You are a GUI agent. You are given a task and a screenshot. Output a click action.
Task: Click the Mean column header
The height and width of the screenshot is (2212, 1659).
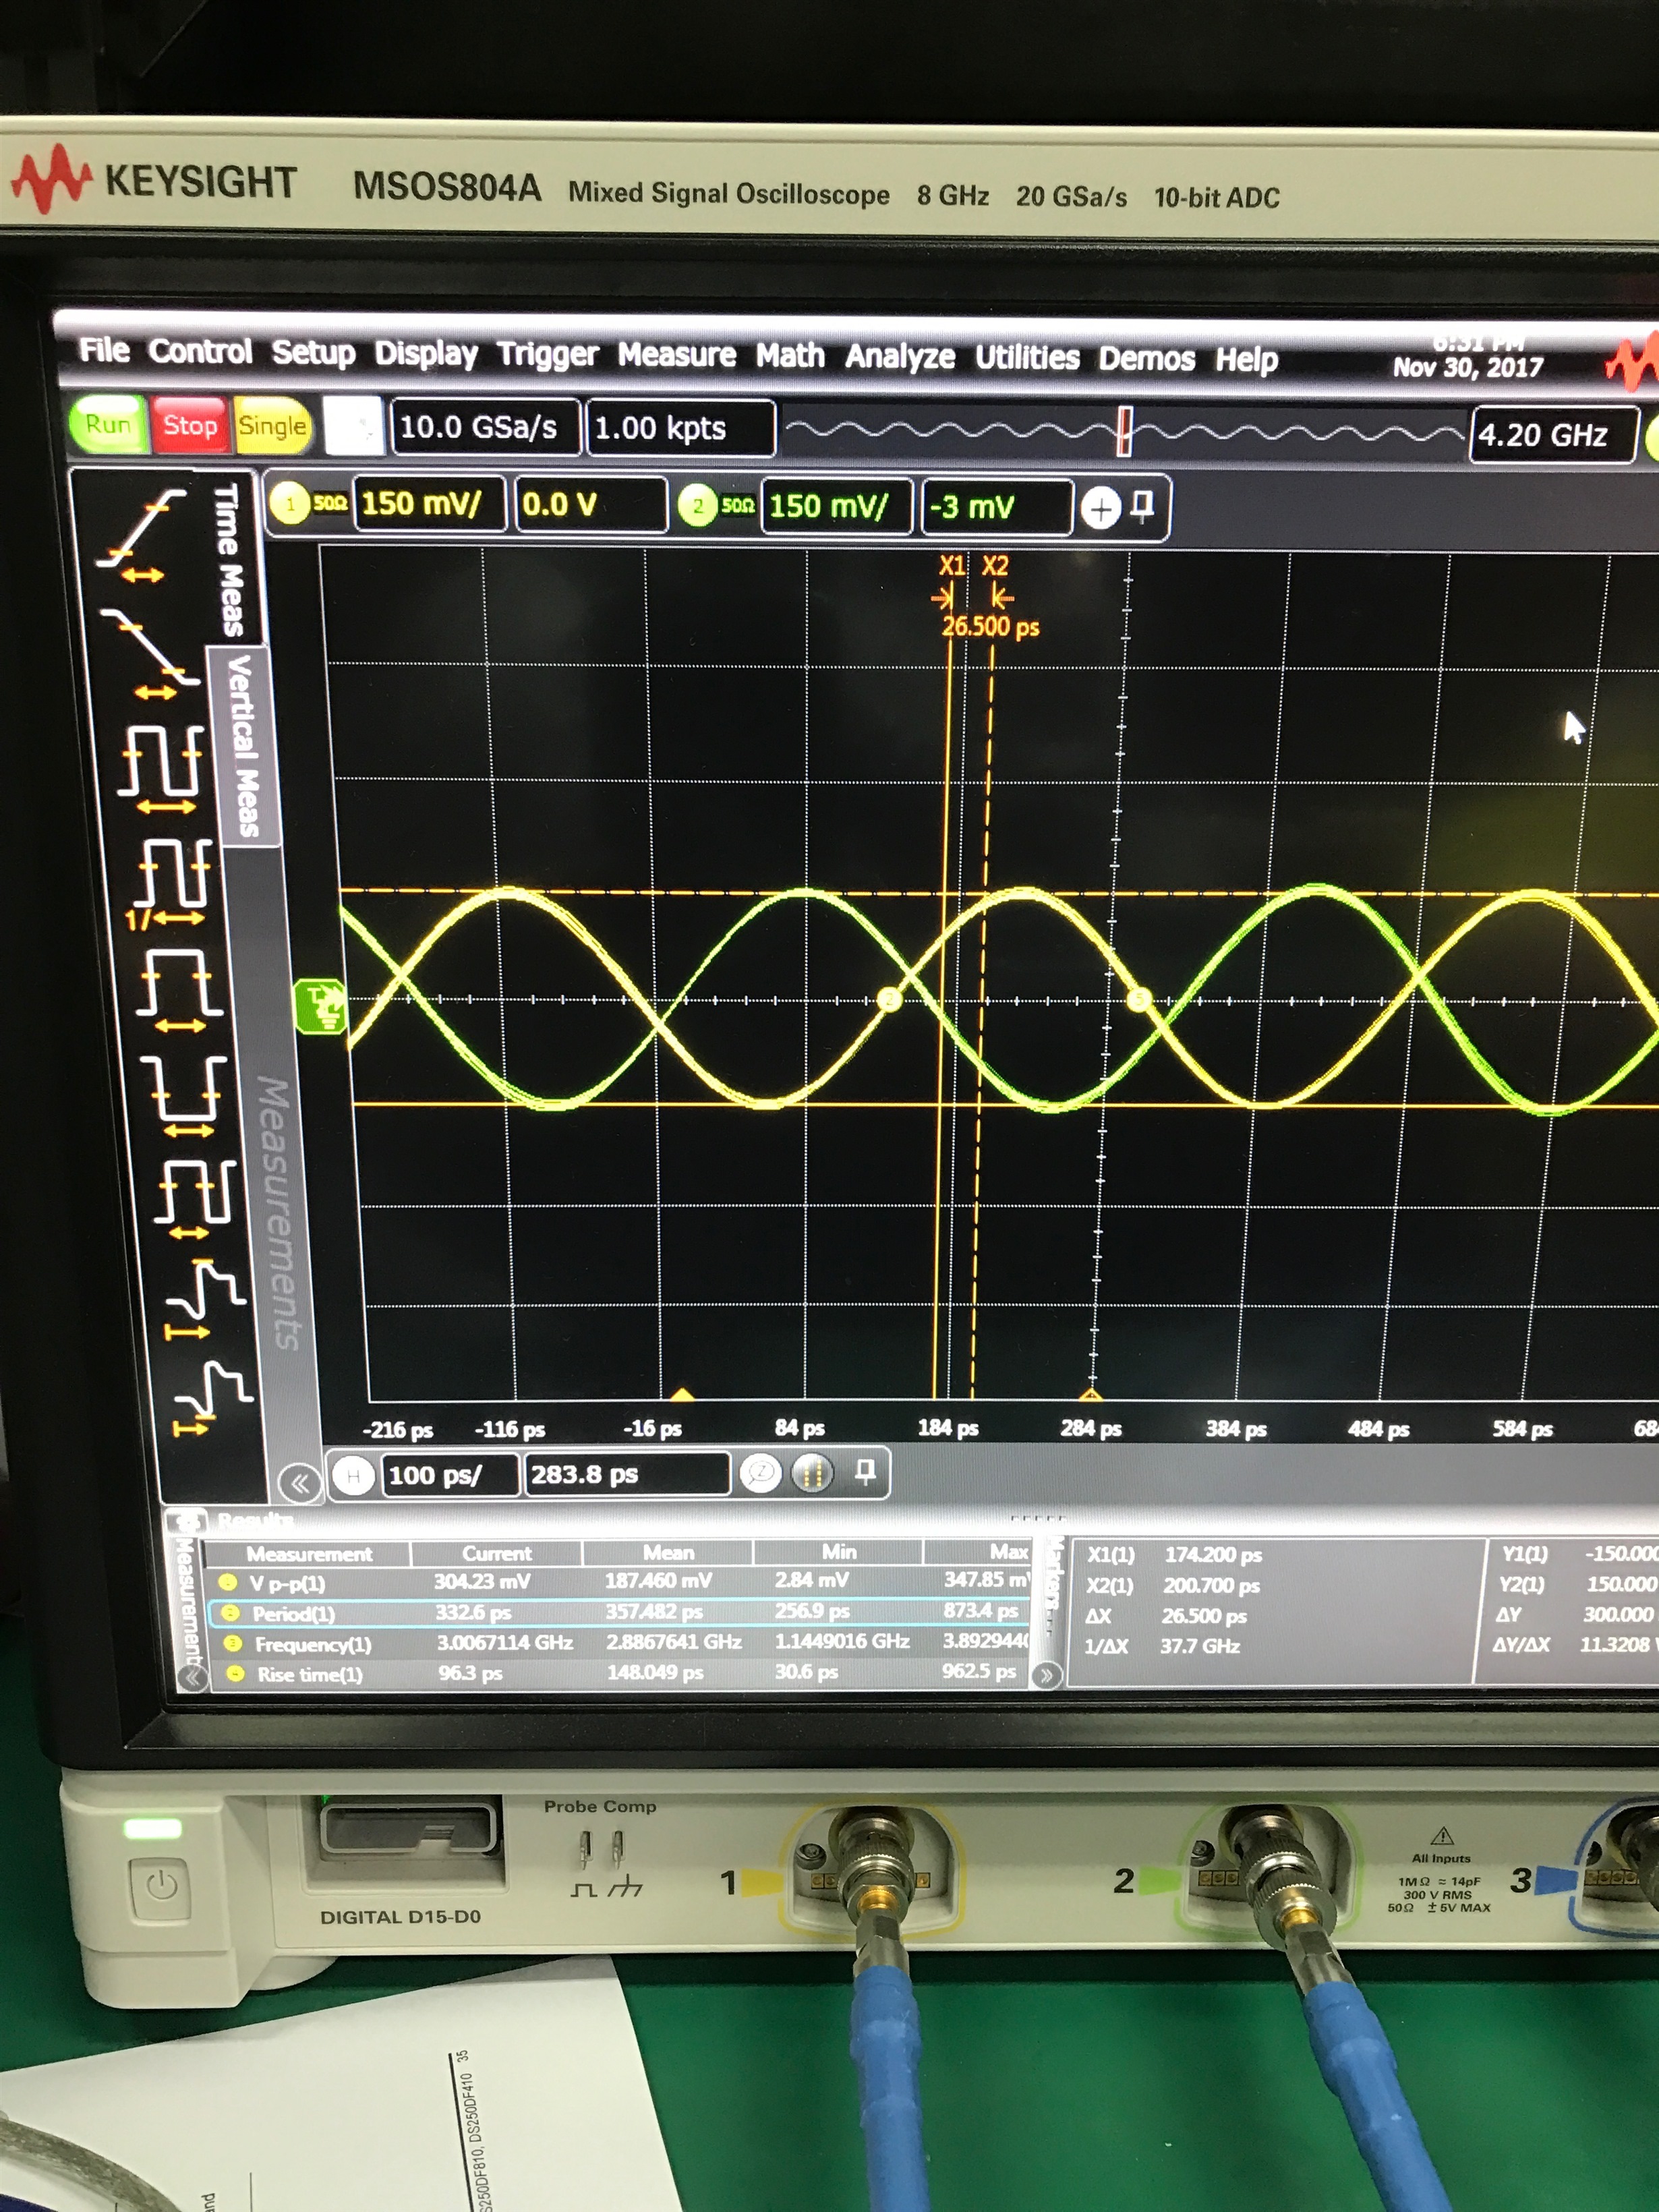pyautogui.click(x=668, y=1553)
